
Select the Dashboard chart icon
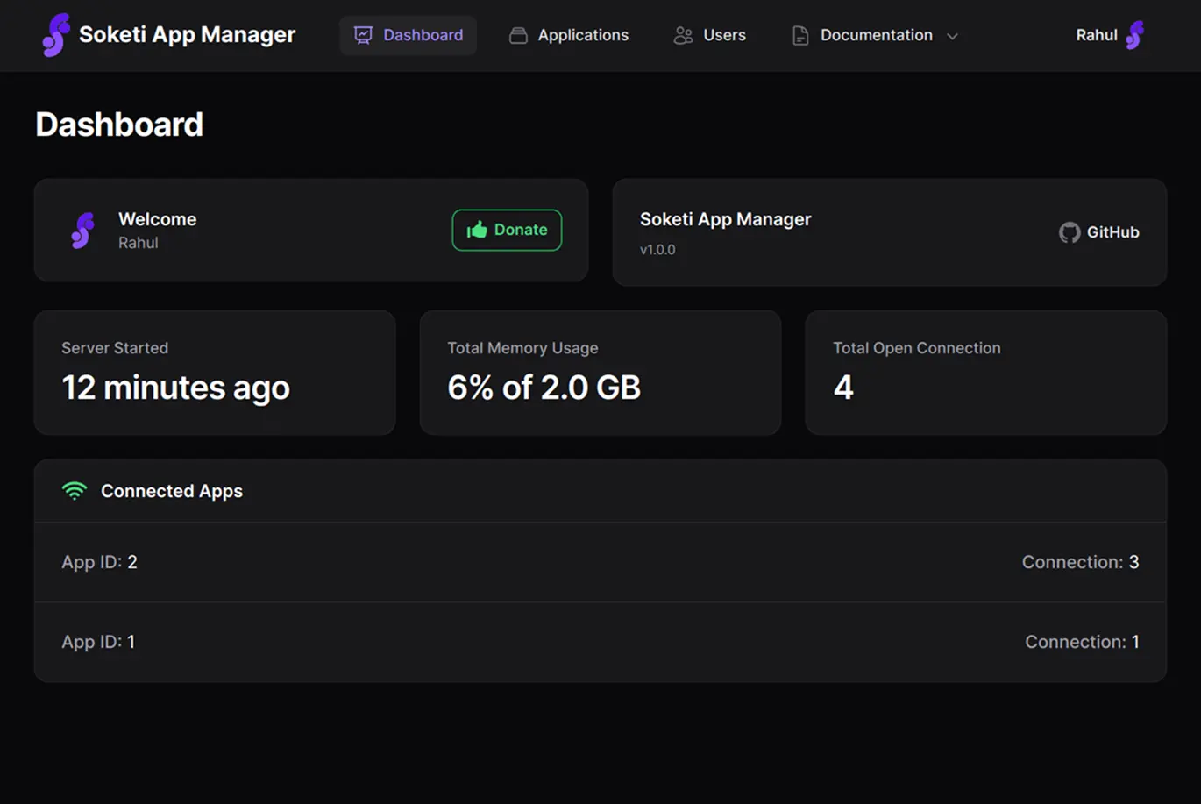(x=363, y=35)
